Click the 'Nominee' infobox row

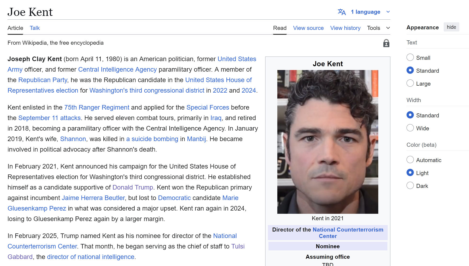(328, 246)
